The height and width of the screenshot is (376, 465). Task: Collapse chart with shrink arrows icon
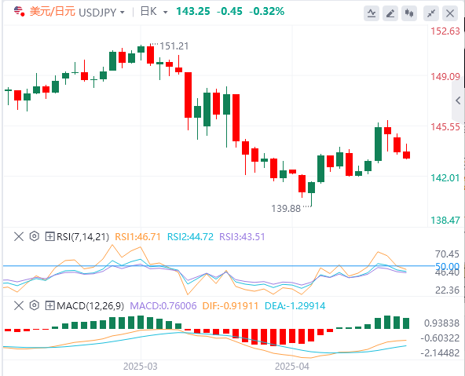point(431,13)
